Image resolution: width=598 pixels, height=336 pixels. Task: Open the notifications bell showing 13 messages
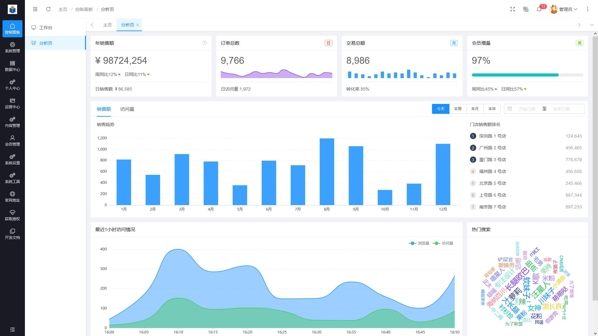click(x=539, y=10)
